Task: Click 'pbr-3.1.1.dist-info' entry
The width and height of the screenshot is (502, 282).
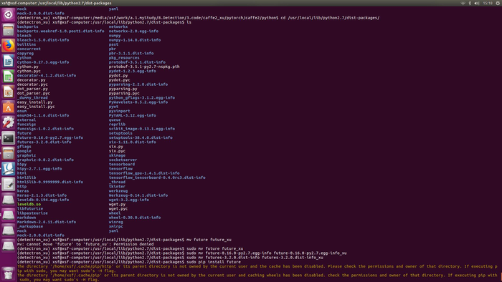Action: tap(131, 54)
